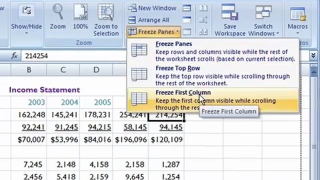This screenshot has height=180, width=320.
Task: Expand the formula bar chevron
Action: 313,55
